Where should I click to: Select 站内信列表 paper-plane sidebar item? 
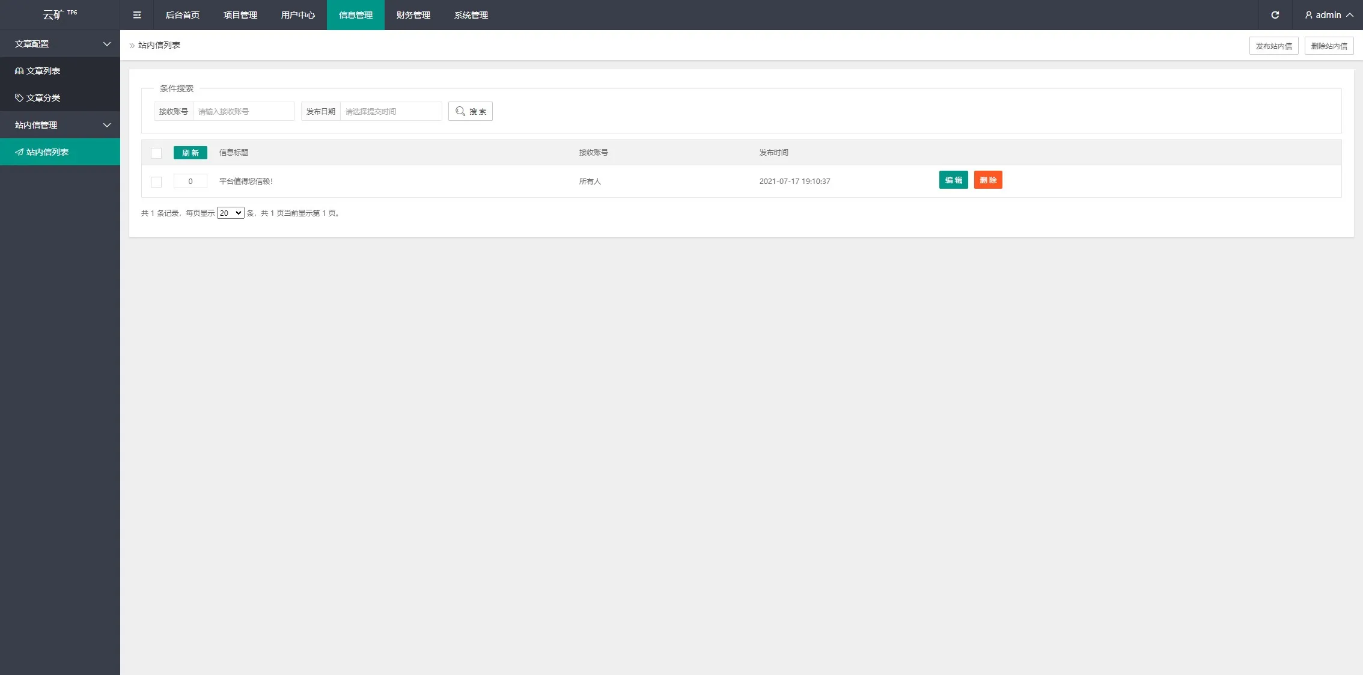[x=47, y=152]
